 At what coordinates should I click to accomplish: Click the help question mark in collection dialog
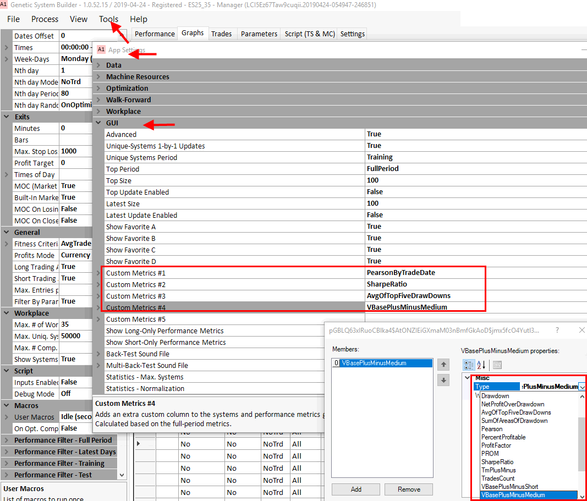557,331
